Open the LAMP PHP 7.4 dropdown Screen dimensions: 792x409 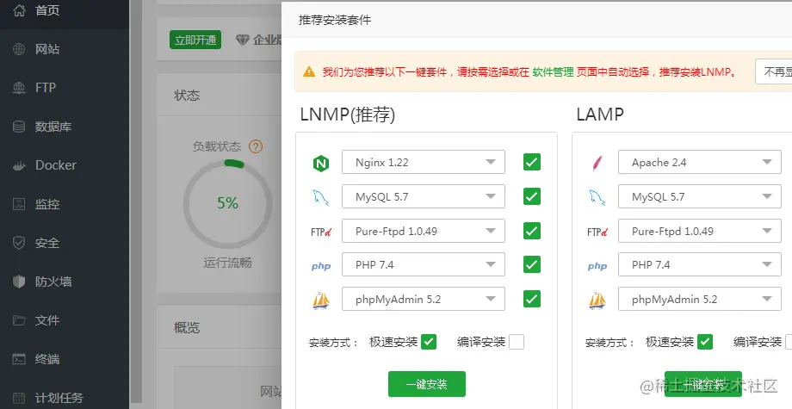700,264
